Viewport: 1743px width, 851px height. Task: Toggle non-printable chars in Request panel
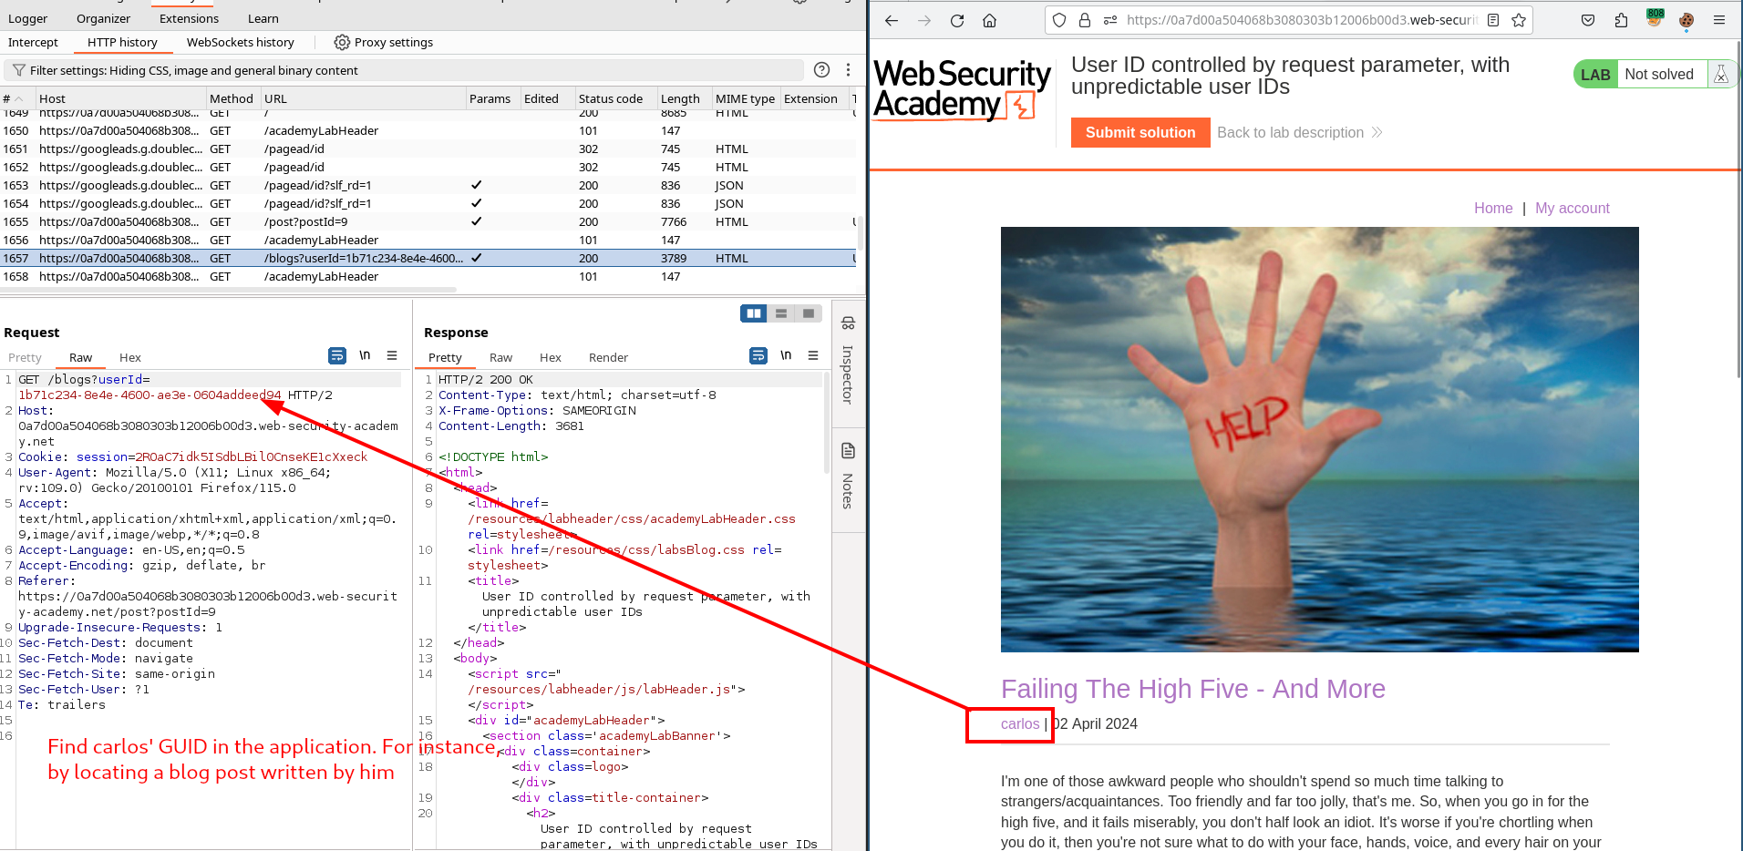pos(365,355)
